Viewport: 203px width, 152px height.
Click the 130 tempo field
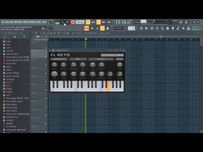tap(80, 22)
